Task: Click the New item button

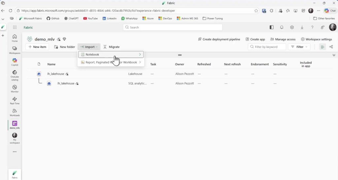Action: 37,47
